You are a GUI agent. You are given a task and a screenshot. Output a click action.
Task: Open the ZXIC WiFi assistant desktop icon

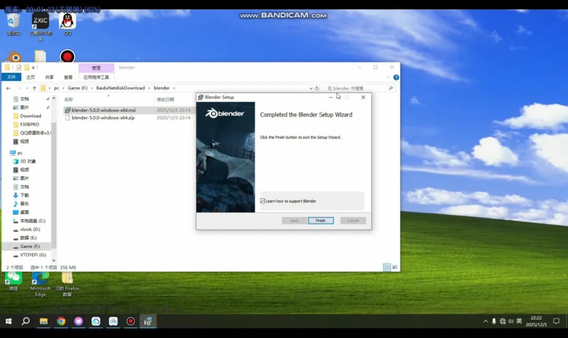point(40,27)
